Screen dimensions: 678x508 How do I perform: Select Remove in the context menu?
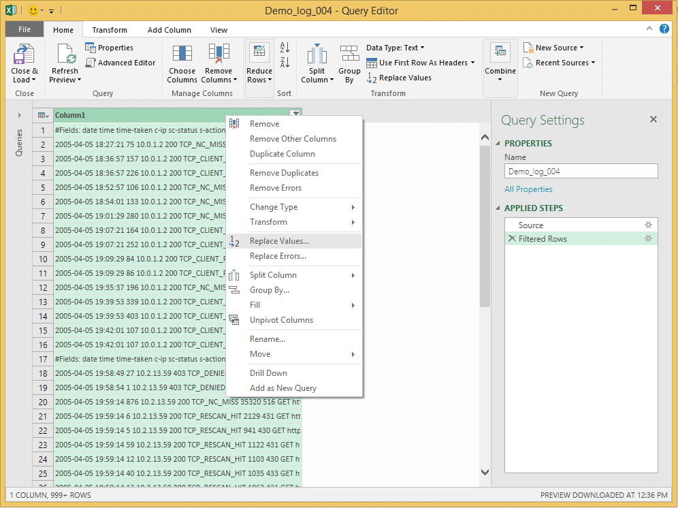pos(294,124)
